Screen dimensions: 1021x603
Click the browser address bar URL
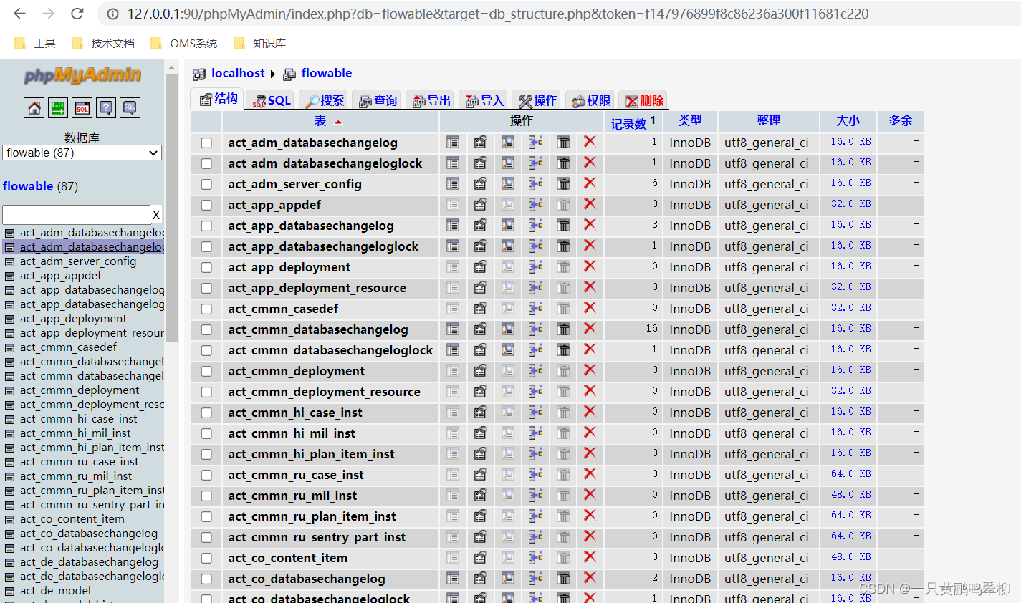tap(498, 14)
